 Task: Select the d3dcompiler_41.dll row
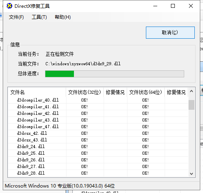pyautogui.click(x=98, y=107)
